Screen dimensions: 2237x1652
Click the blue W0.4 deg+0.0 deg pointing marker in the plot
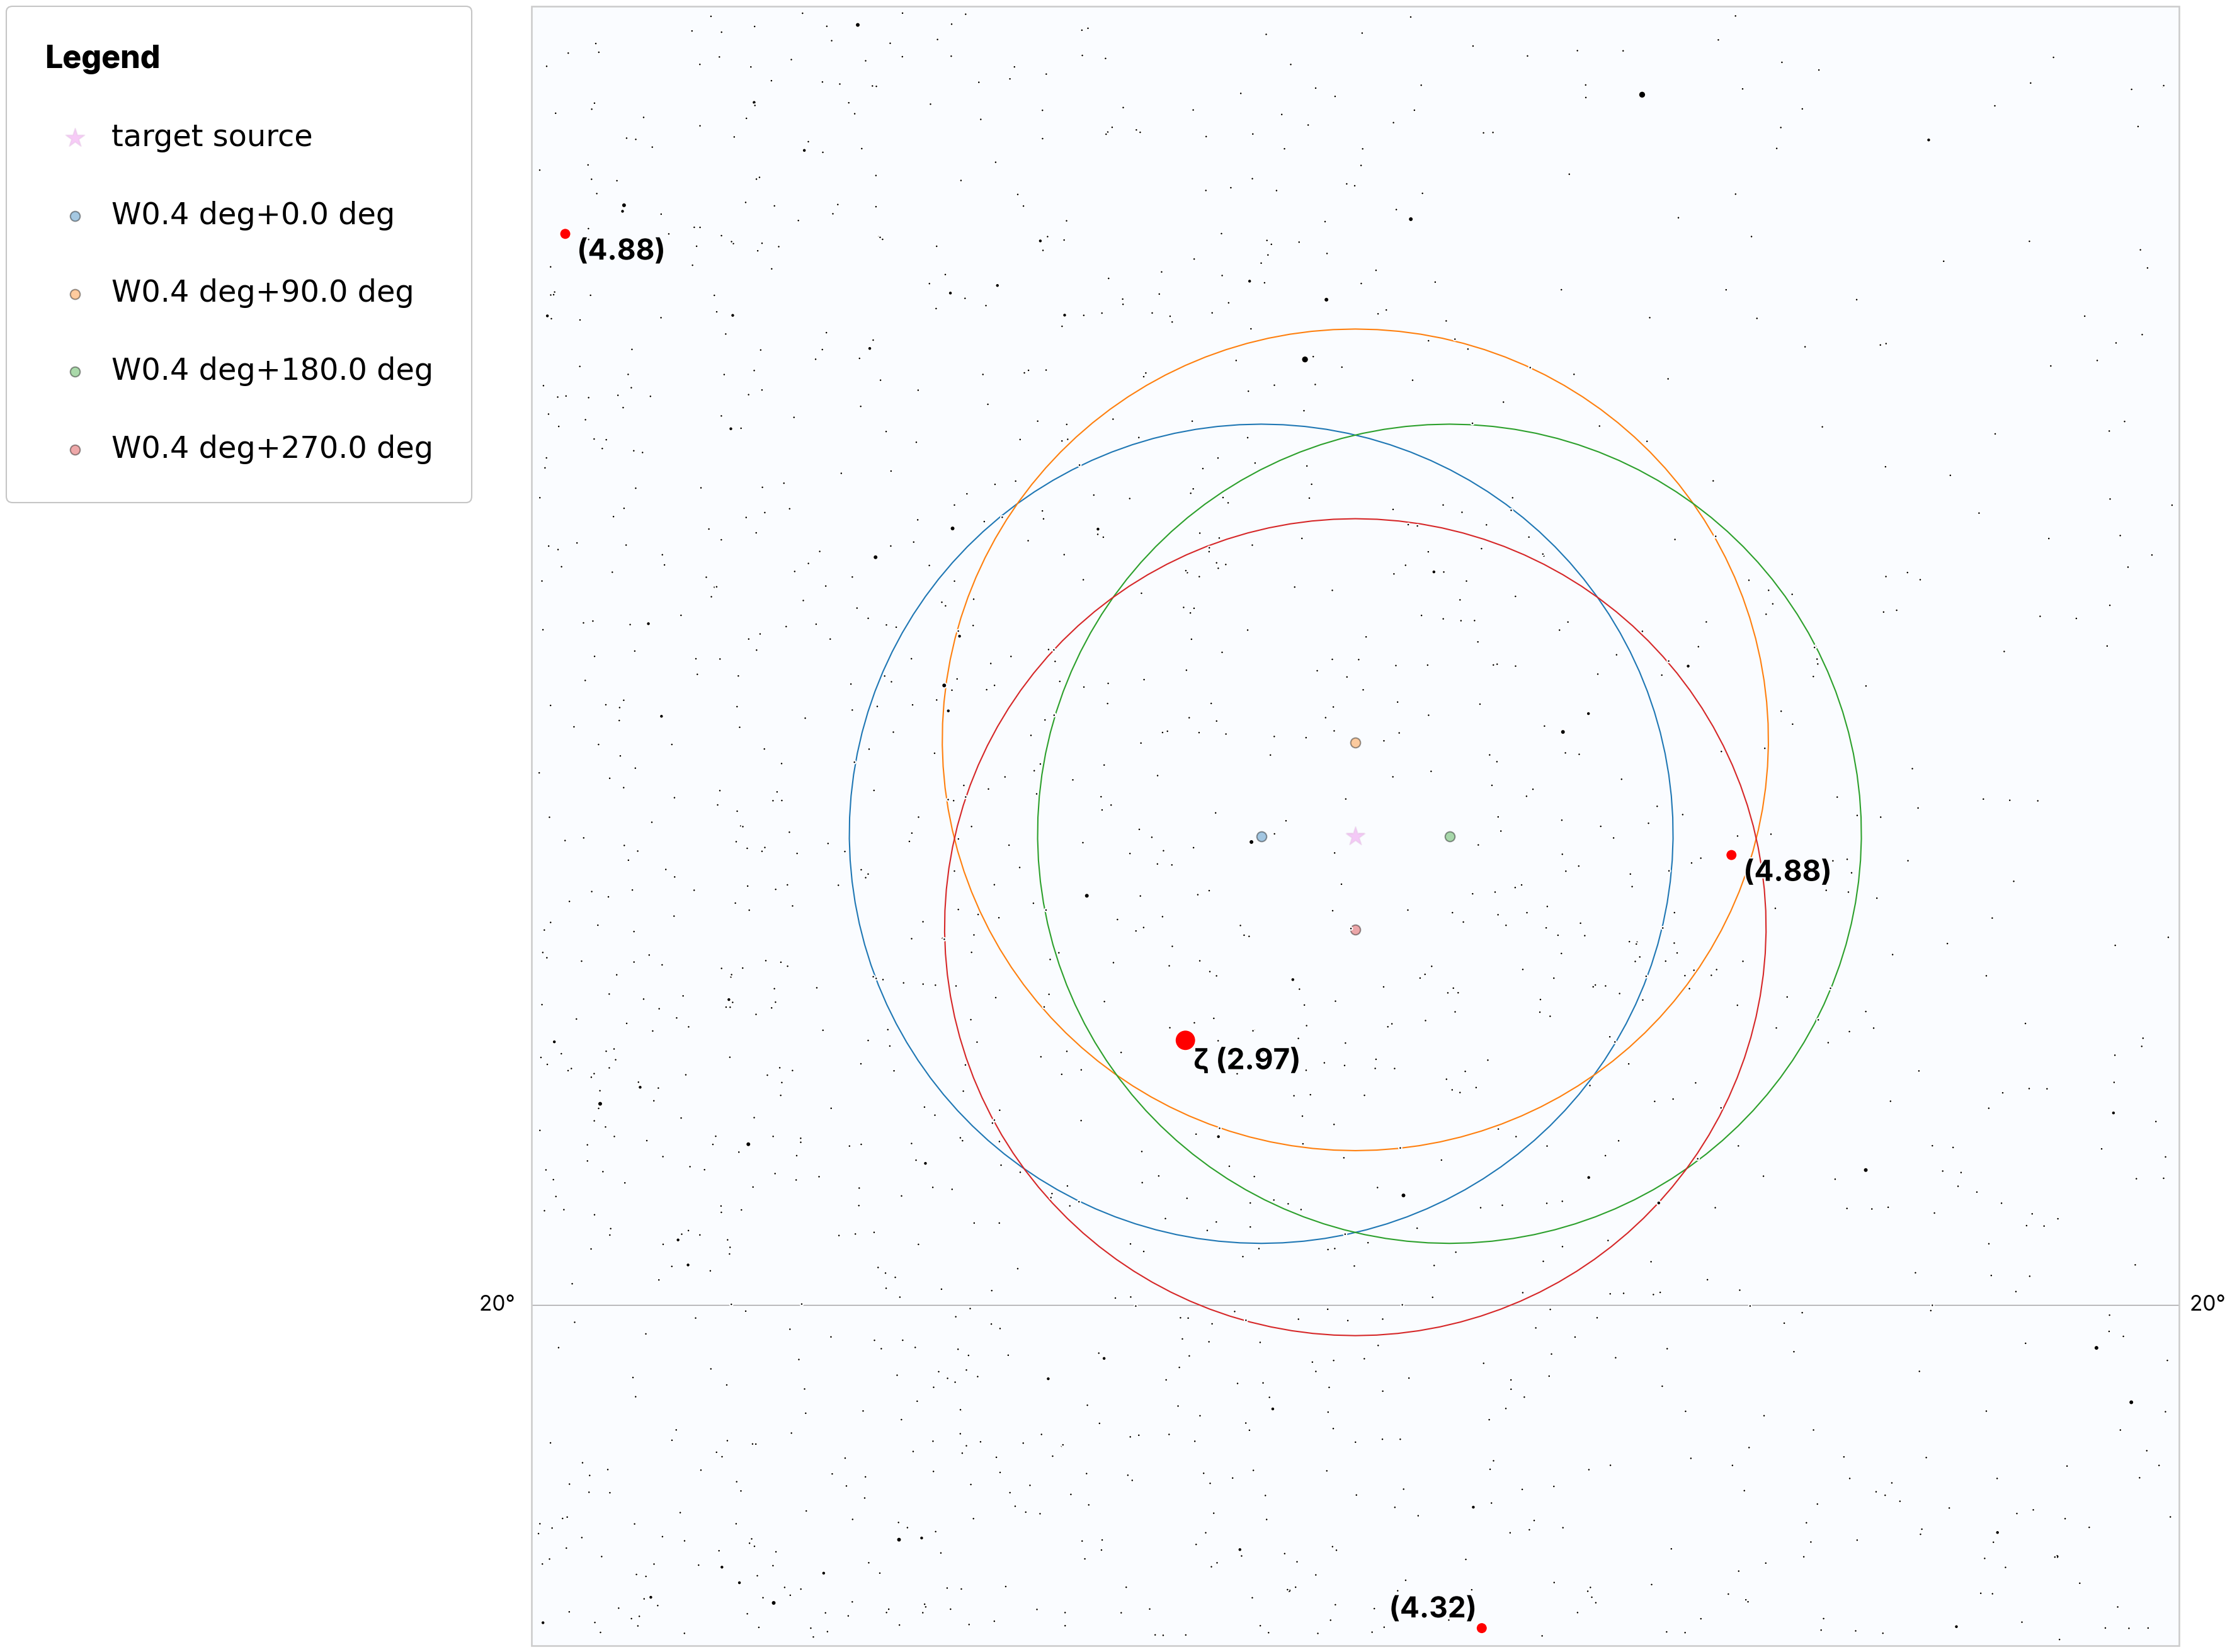click(x=1261, y=837)
